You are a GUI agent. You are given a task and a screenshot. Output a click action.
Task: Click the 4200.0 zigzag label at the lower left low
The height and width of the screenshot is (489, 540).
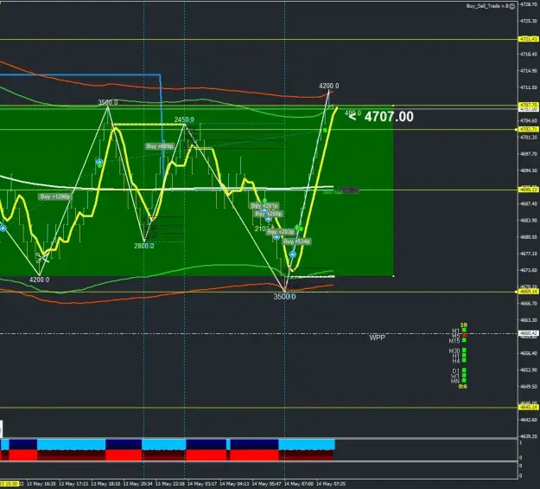[x=39, y=280]
